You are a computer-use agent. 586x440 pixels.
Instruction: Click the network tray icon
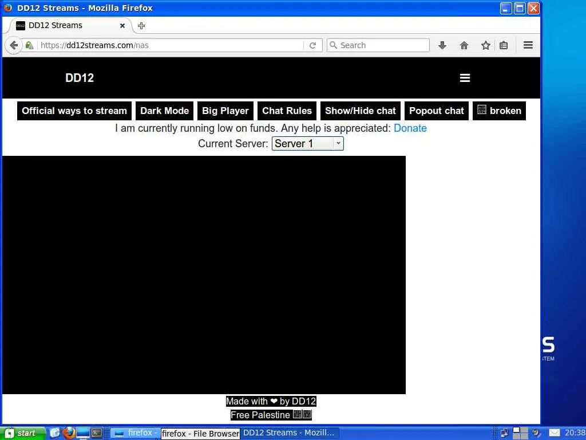(504, 433)
